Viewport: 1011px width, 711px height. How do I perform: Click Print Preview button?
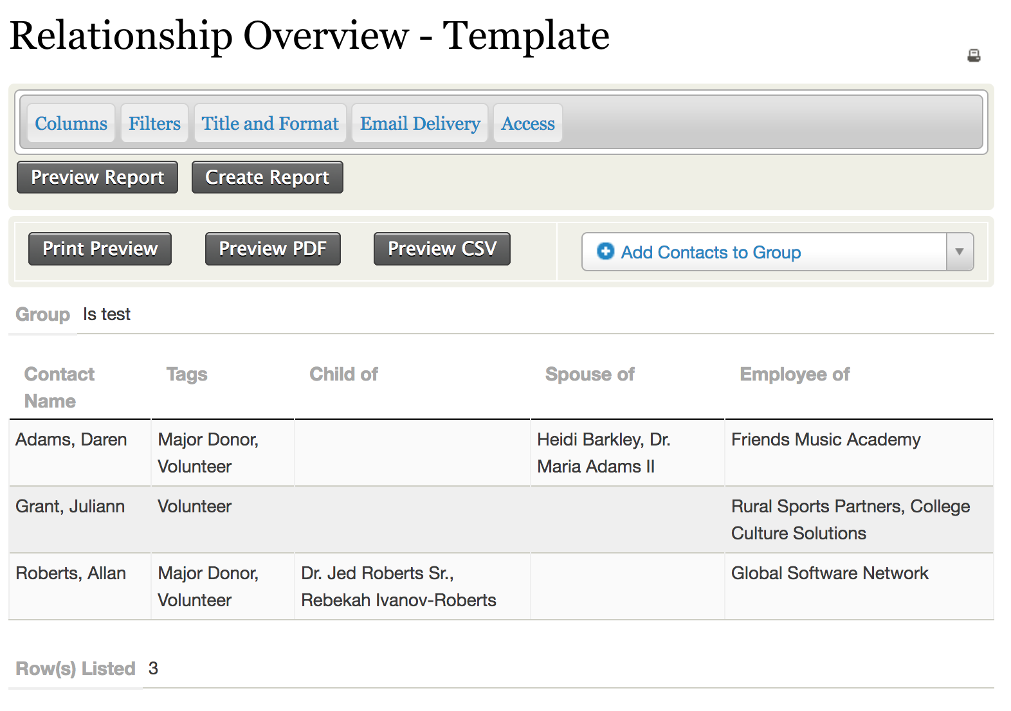100,249
